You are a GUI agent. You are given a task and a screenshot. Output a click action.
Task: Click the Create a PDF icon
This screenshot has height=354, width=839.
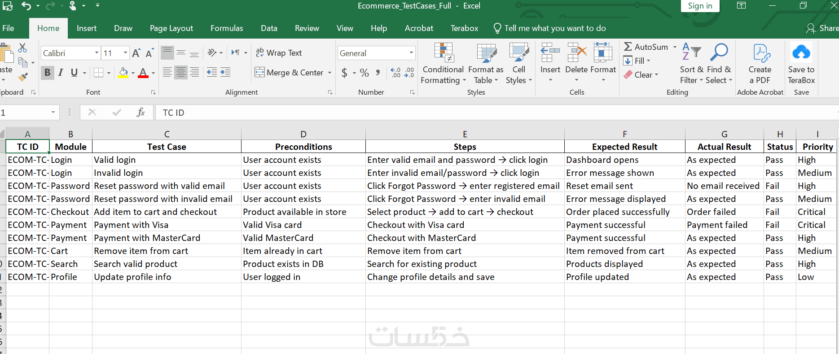[x=760, y=54]
